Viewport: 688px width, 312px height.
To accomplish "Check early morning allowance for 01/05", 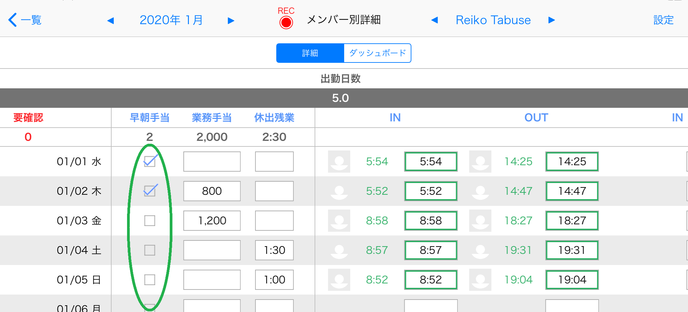I will tap(150, 280).
